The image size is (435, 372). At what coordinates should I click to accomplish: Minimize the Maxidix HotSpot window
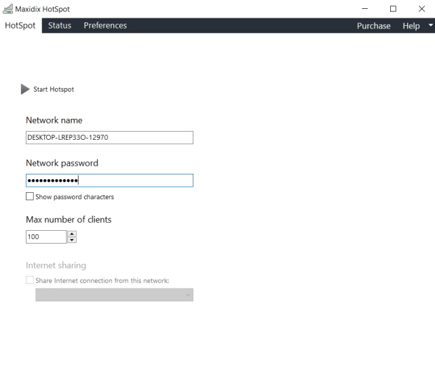[365, 8]
